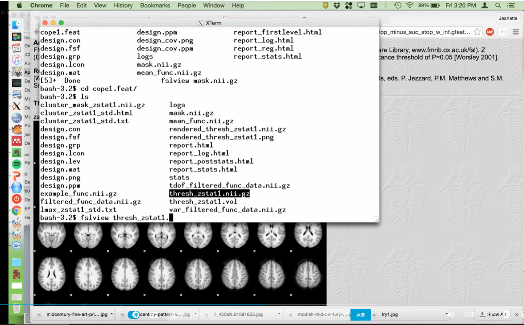
Task: Open Google Chrome from the Dock
Action: coord(16,211)
